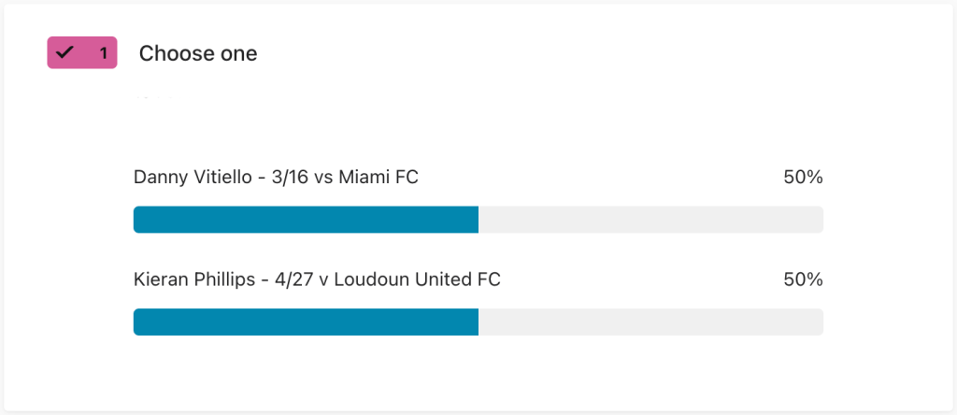This screenshot has width=957, height=415.
Task: Select the Danny Vitiello player name
Action: (x=193, y=178)
